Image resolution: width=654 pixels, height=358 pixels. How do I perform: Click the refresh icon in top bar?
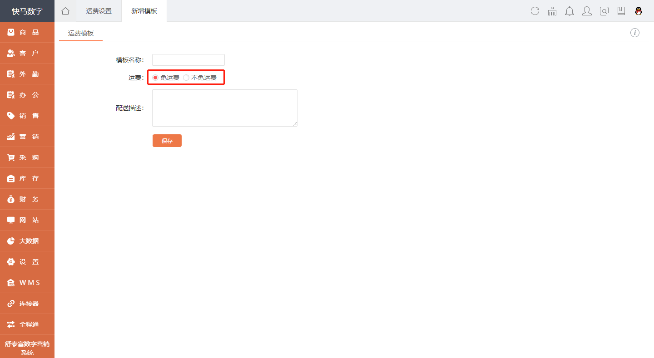click(x=535, y=11)
